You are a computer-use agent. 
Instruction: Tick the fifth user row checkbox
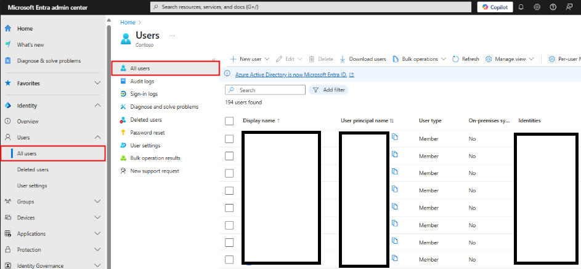pos(229,208)
